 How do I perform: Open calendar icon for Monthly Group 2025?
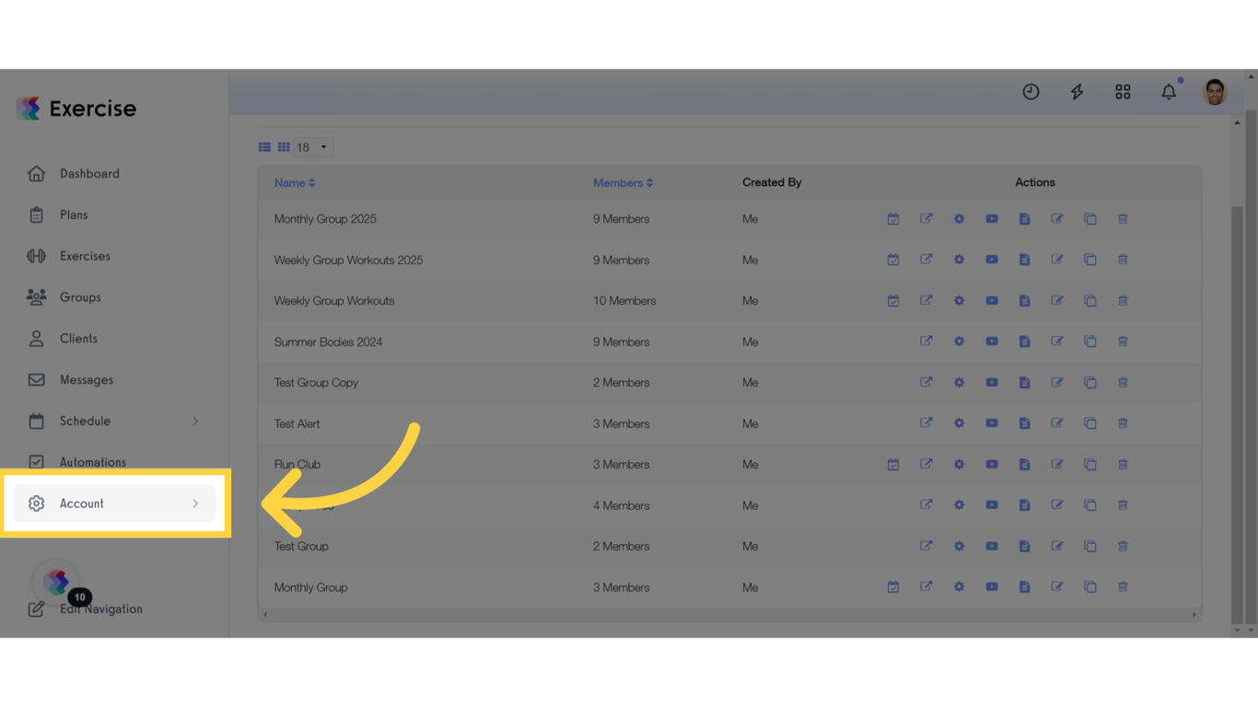point(893,219)
